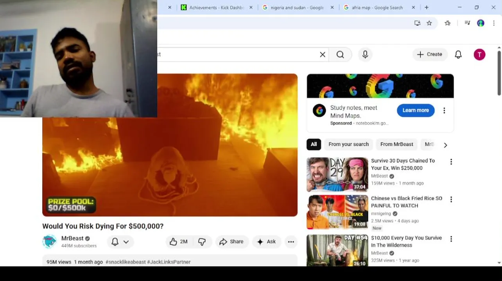
Task: Open menu for Fried Rice video
Action: click(451, 199)
